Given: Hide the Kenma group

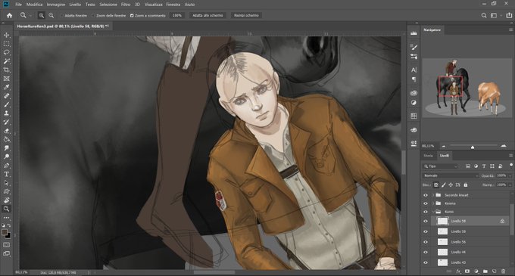Looking at the screenshot, I should pyautogui.click(x=426, y=203).
